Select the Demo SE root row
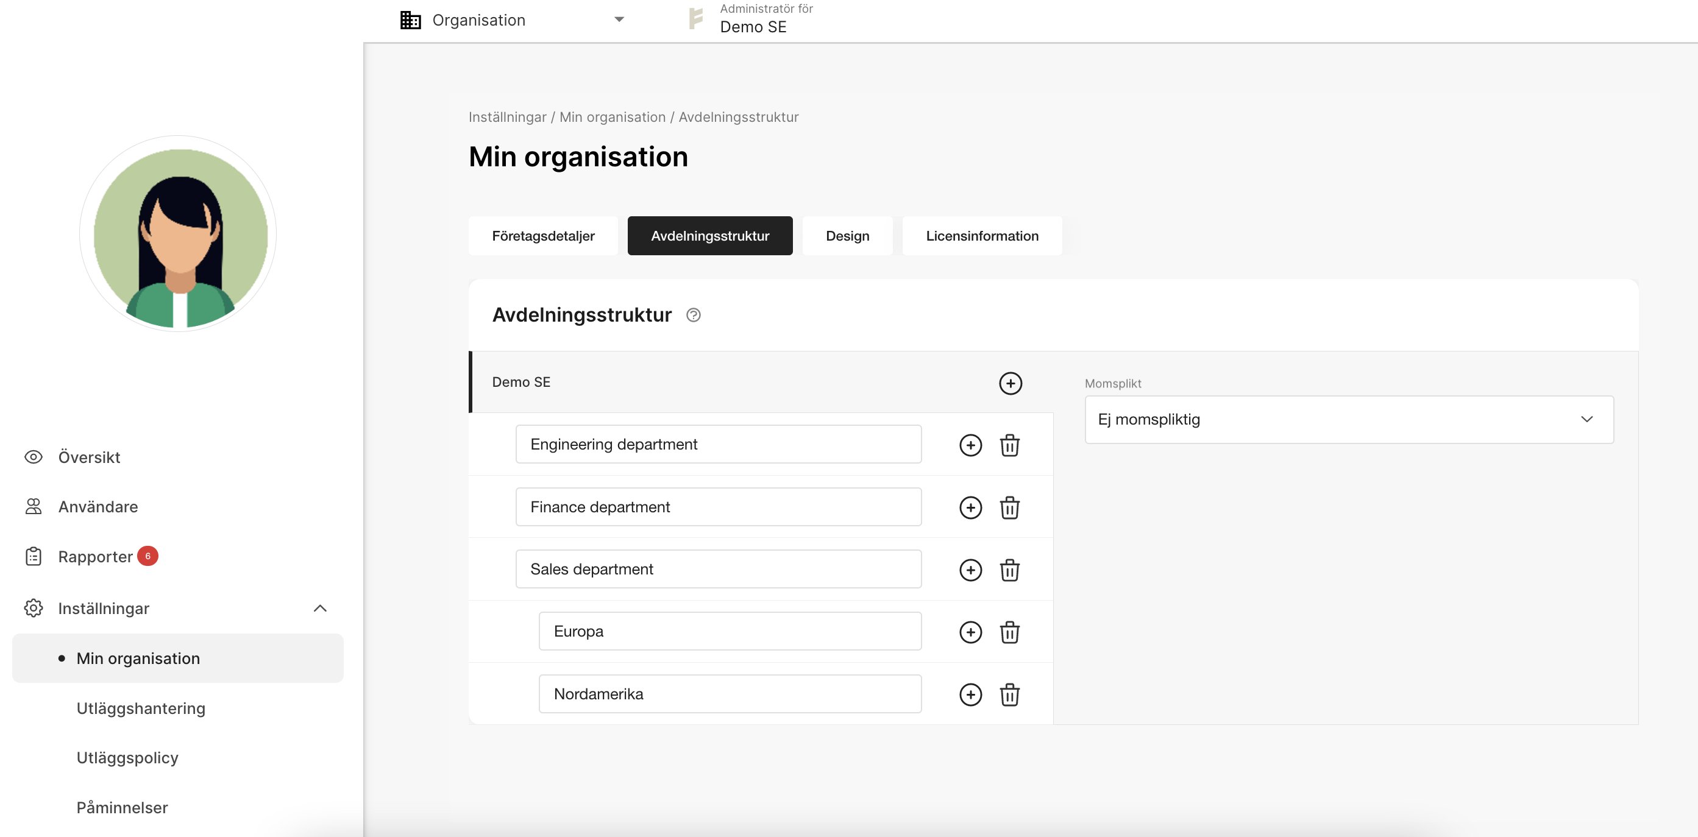The height and width of the screenshot is (837, 1698). point(761,381)
